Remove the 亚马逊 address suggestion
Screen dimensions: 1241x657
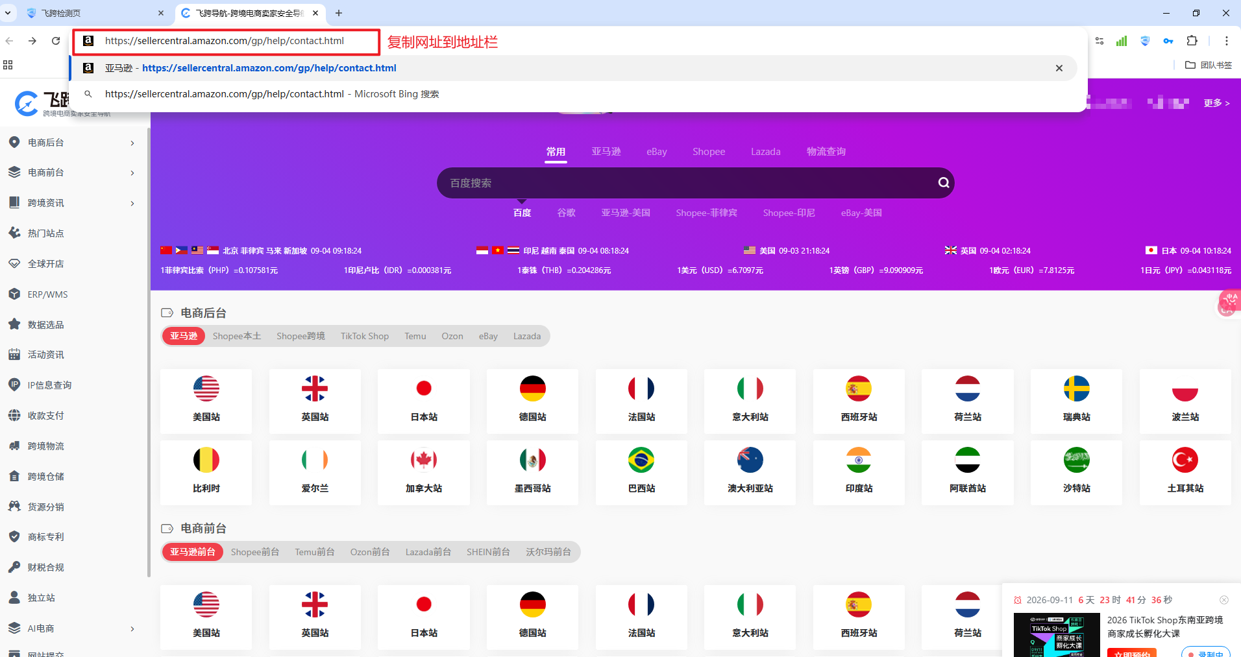click(x=1059, y=68)
